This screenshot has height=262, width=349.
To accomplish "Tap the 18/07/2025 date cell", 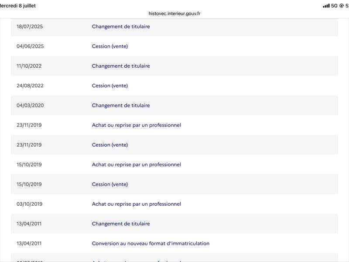I will pyautogui.click(x=30, y=27).
